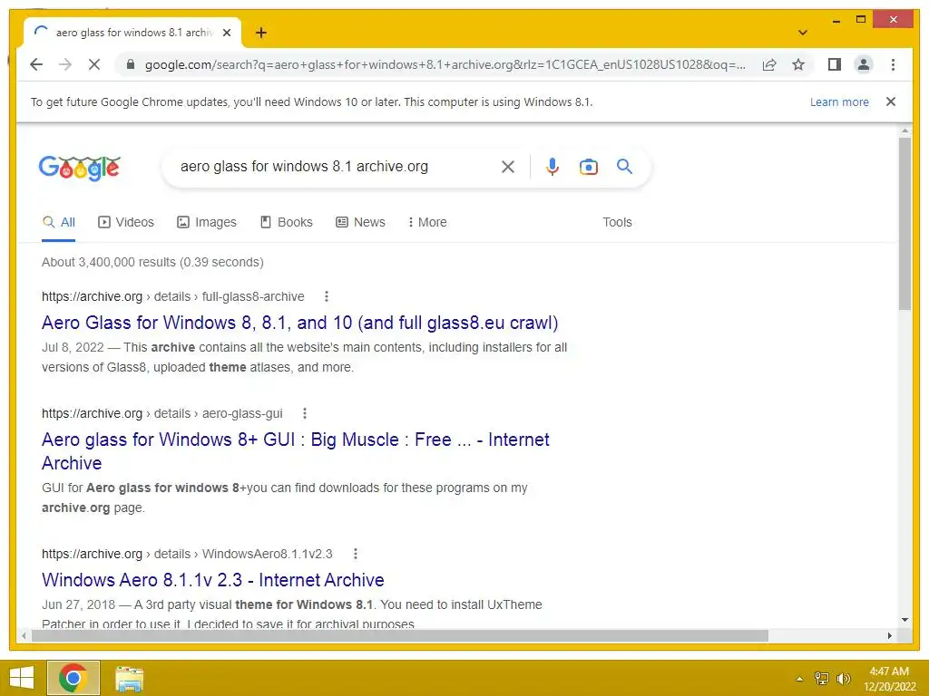
Task: View site info via the padlock icon
Action: pyautogui.click(x=131, y=64)
